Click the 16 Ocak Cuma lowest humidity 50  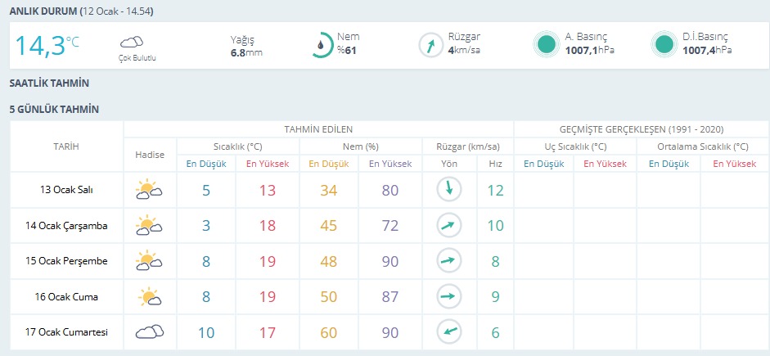[328, 297]
